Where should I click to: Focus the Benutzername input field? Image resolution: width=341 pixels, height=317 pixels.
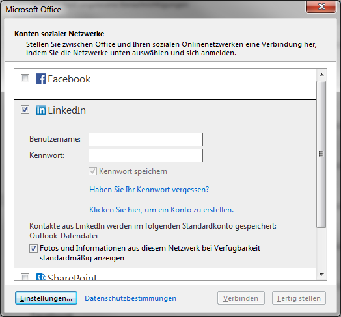point(146,139)
